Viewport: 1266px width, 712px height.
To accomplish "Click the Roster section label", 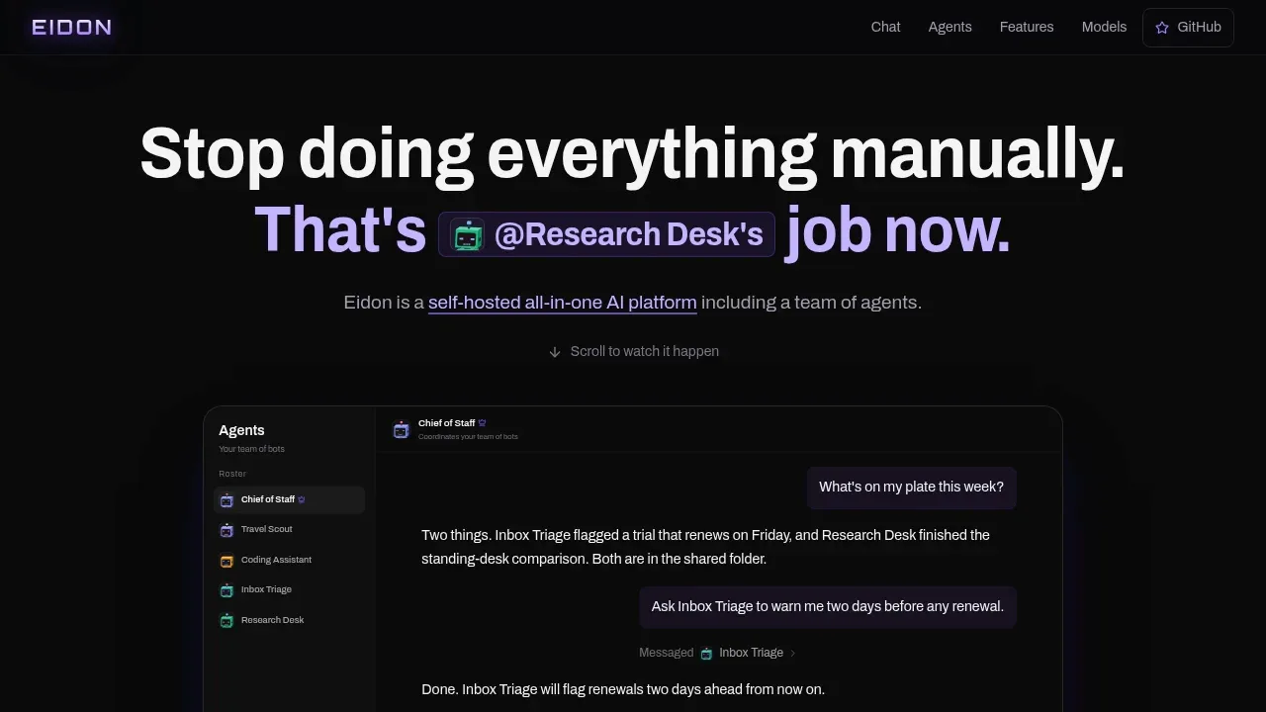I will point(232,474).
